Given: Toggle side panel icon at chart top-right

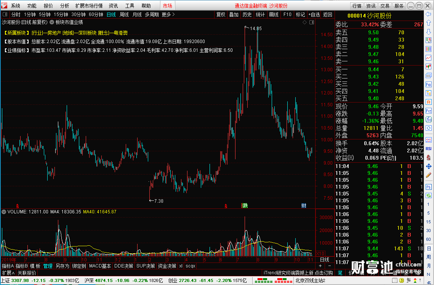Looking at the screenshot, I should point(312,22).
